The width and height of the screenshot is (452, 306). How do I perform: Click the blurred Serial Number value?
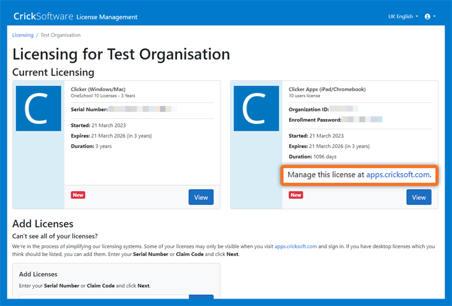point(142,109)
